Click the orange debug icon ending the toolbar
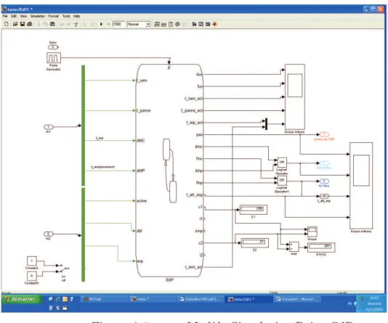Viewport: 388px width, 323px height. [x=215, y=24]
